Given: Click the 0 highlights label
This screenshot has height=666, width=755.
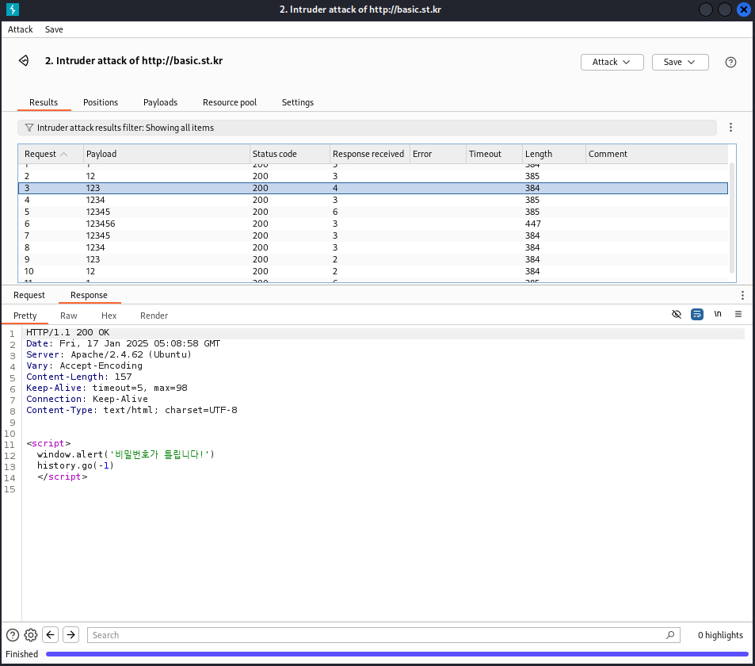Looking at the screenshot, I should click(720, 635).
